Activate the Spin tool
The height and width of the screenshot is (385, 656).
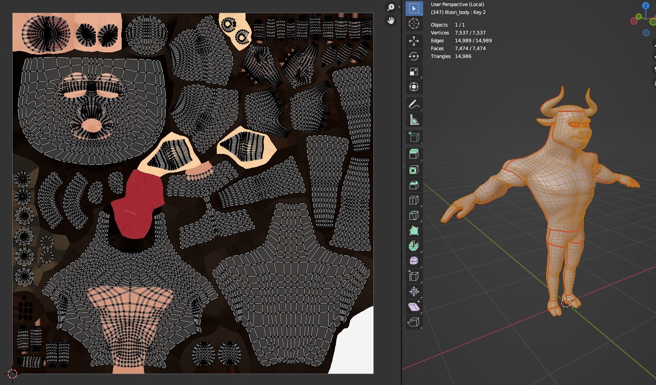[414, 246]
